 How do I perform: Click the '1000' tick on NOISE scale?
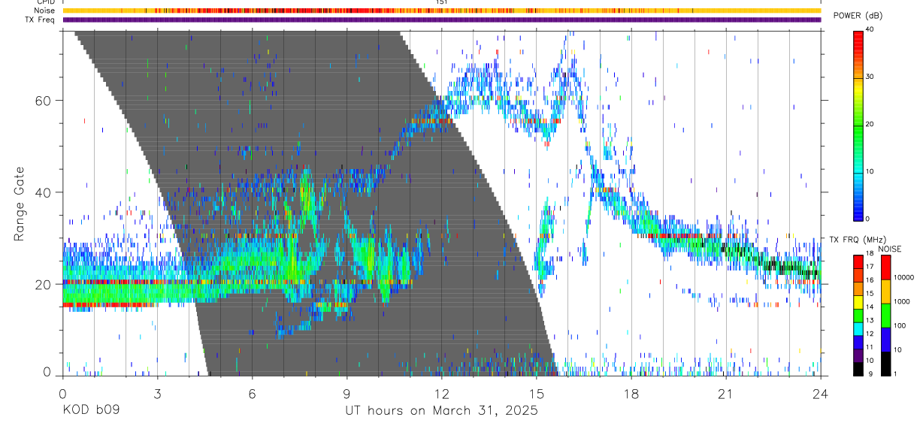[903, 301]
